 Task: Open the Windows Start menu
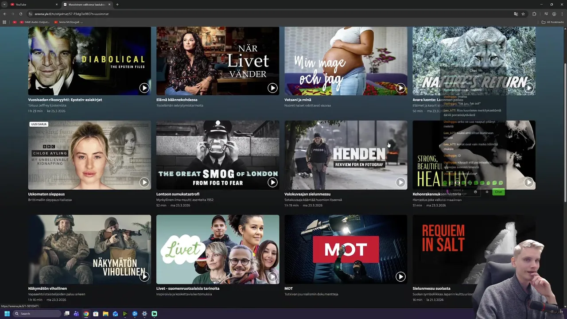(7, 314)
